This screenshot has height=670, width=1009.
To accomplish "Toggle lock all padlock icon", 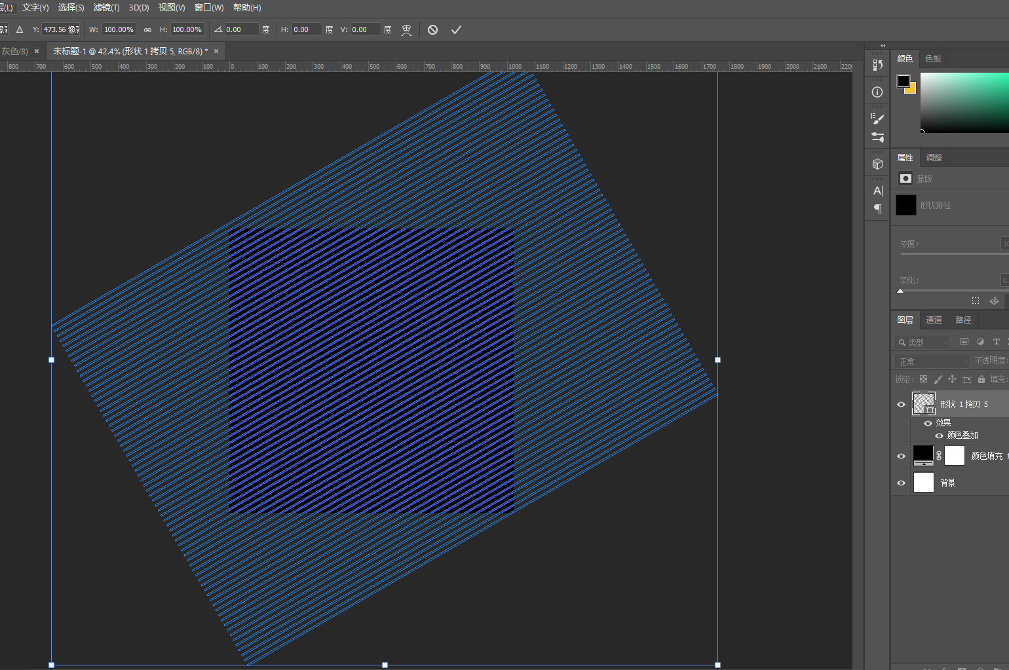I will pyautogui.click(x=981, y=379).
